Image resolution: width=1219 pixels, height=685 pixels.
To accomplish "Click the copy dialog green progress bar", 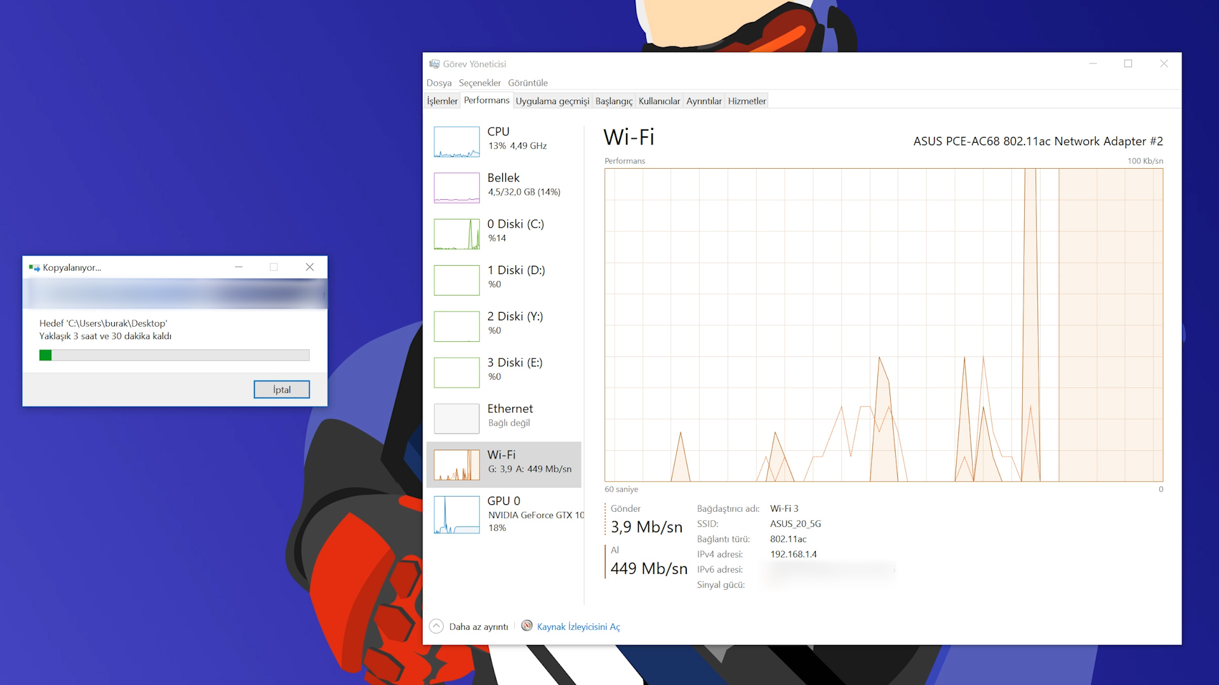I will [x=175, y=355].
